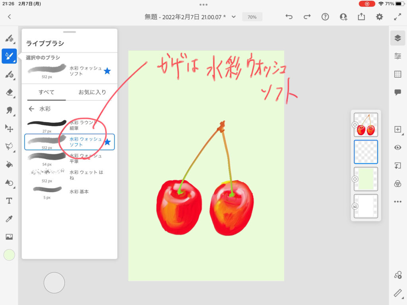
Task: Go back from 水彩 brush category
Action: pos(31,109)
